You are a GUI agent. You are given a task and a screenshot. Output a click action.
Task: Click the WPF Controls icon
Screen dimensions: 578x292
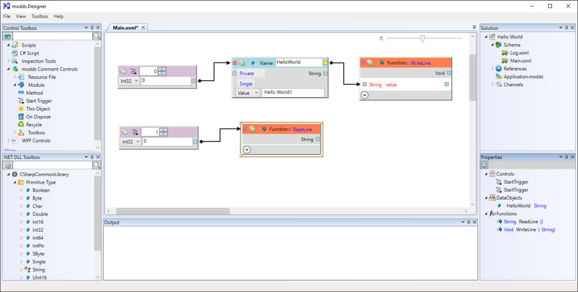pyautogui.click(x=14, y=140)
